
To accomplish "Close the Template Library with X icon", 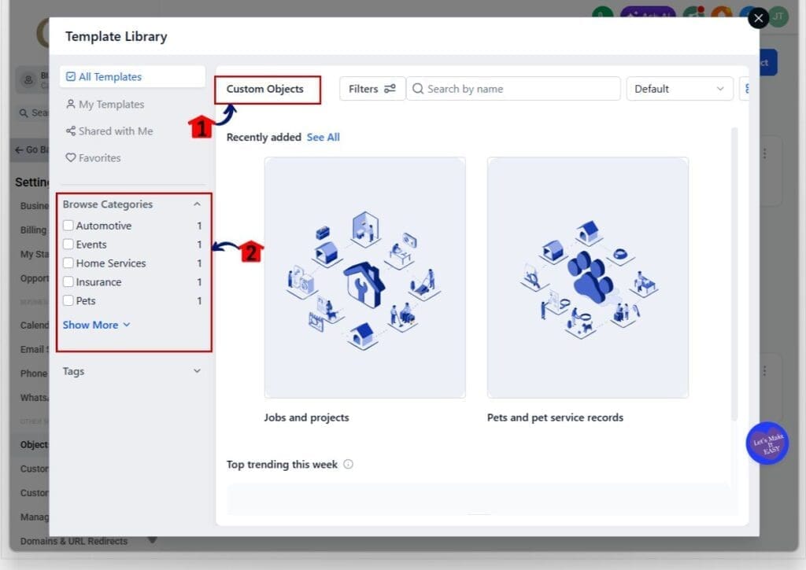I will tap(758, 18).
